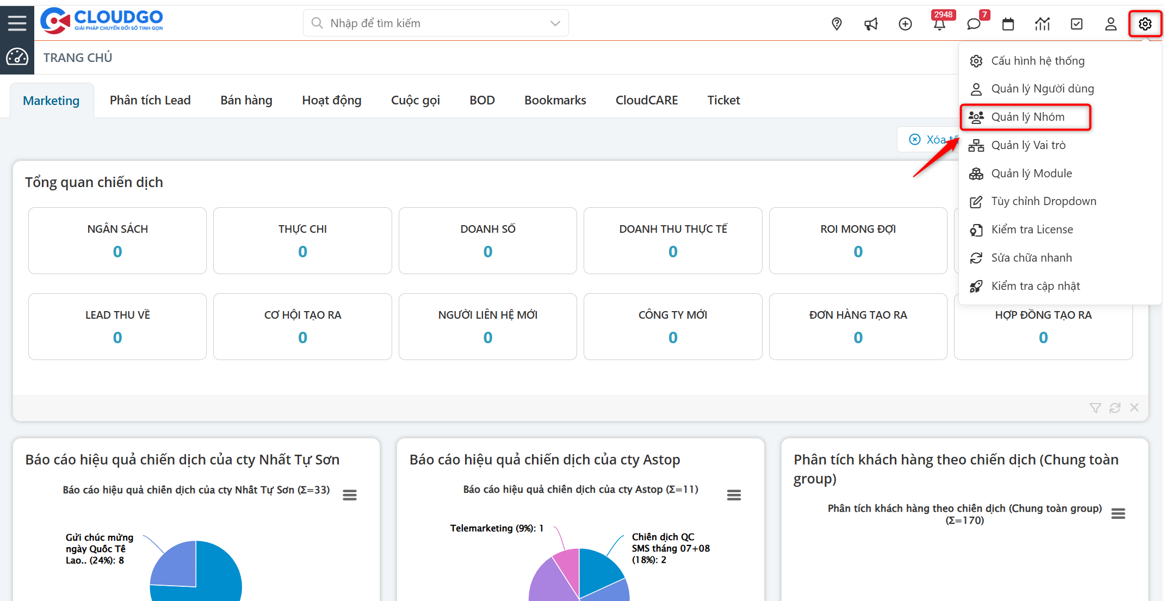This screenshot has width=1164, height=601.
Task: Open chart menu for Astop campaign report
Action: (x=734, y=495)
